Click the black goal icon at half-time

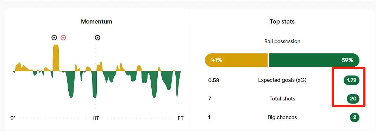[98, 38]
